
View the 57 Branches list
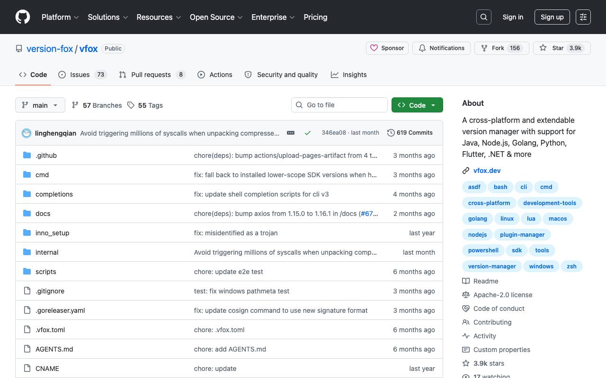[97, 105]
